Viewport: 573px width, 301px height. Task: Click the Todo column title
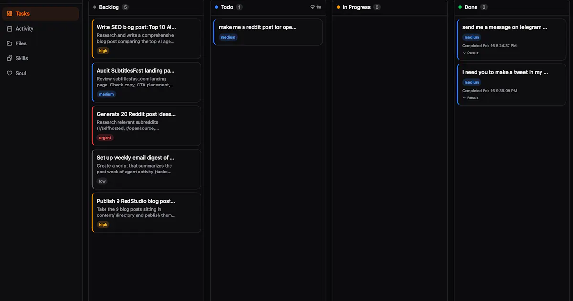point(227,7)
